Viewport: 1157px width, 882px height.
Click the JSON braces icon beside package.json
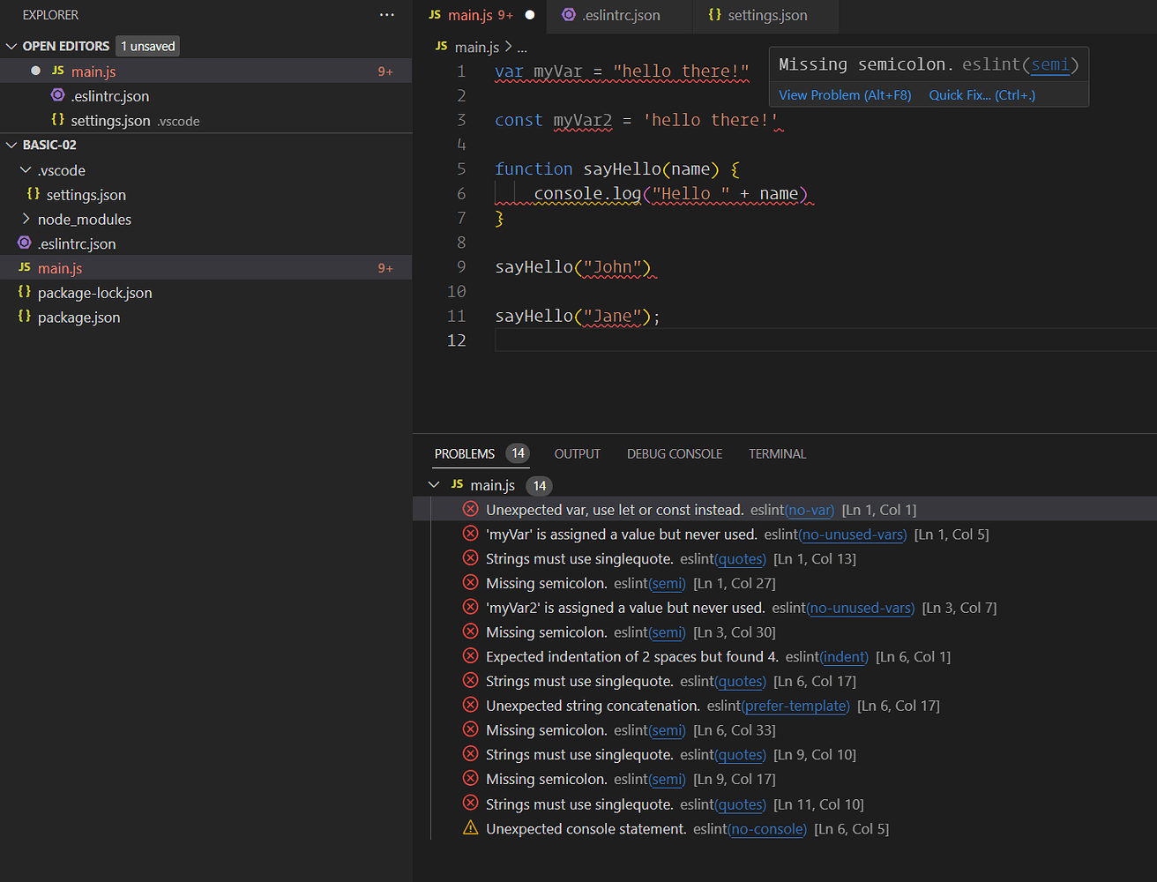tap(25, 317)
